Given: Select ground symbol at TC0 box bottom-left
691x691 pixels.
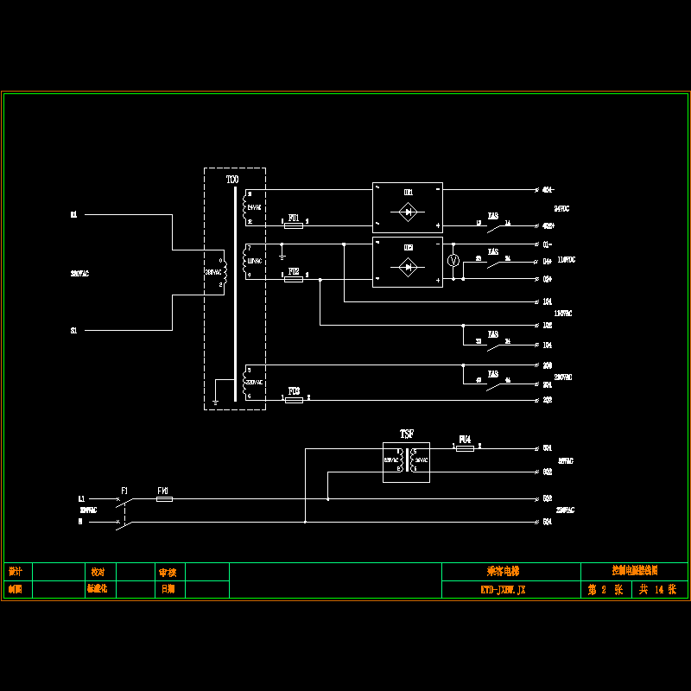Looking at the screenshot, I should point(215,402).
